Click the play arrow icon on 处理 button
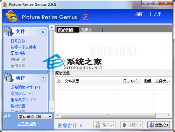This screenshot has width=175, height=132. pyautogui.click(x=124, y=125)
